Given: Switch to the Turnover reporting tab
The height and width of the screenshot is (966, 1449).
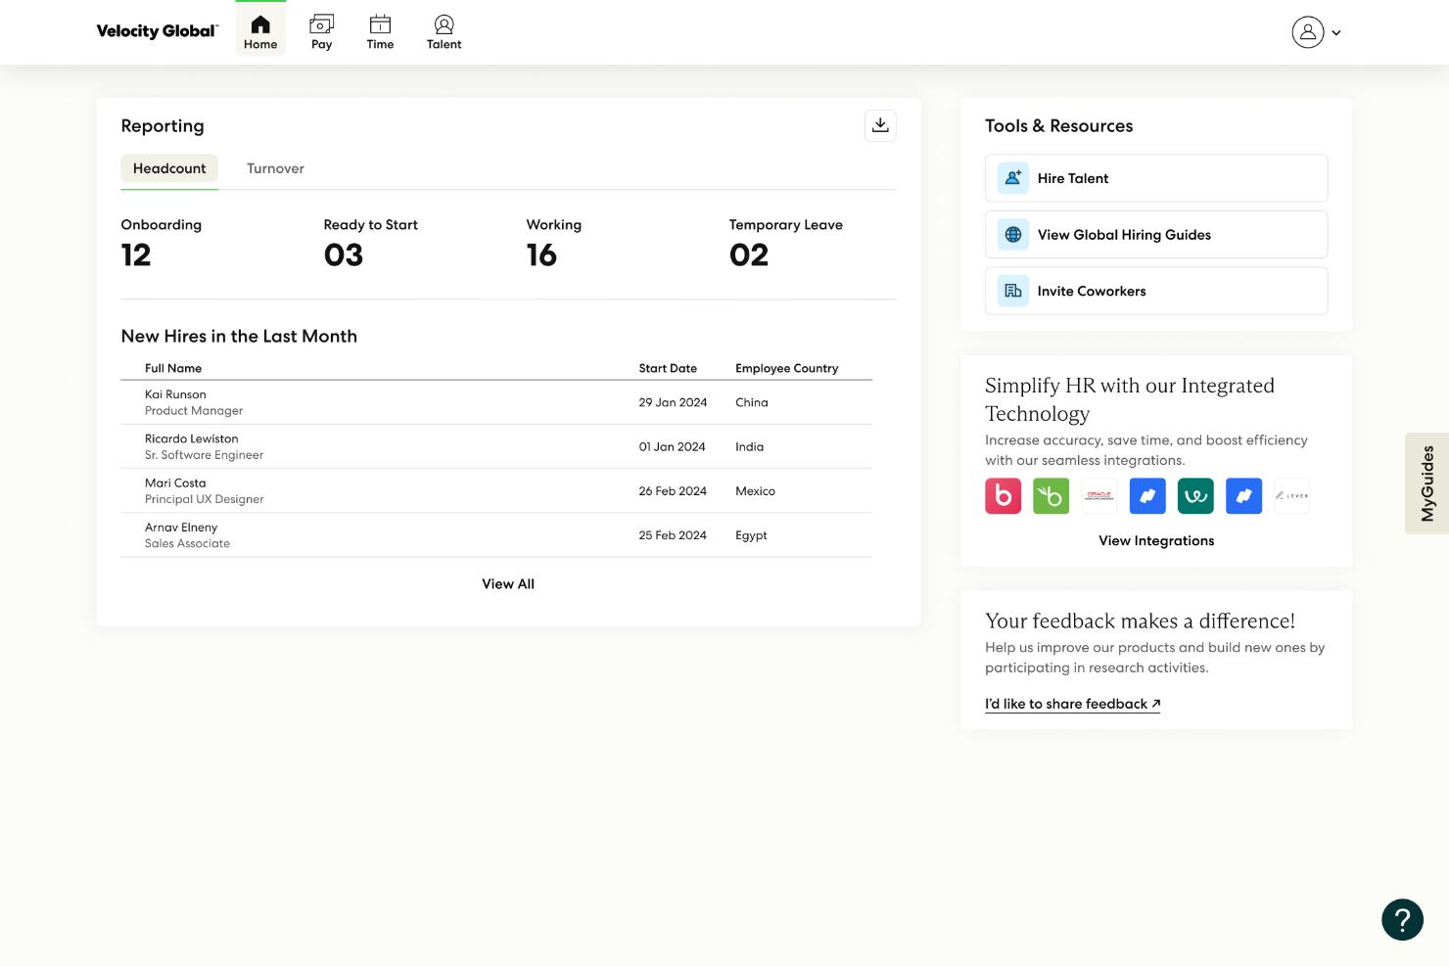Looking at the screenshot, I should (x=275, y=168).
